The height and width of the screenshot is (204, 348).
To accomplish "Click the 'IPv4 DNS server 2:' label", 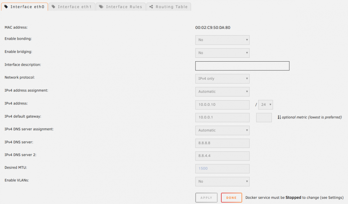I will [20, 155].
